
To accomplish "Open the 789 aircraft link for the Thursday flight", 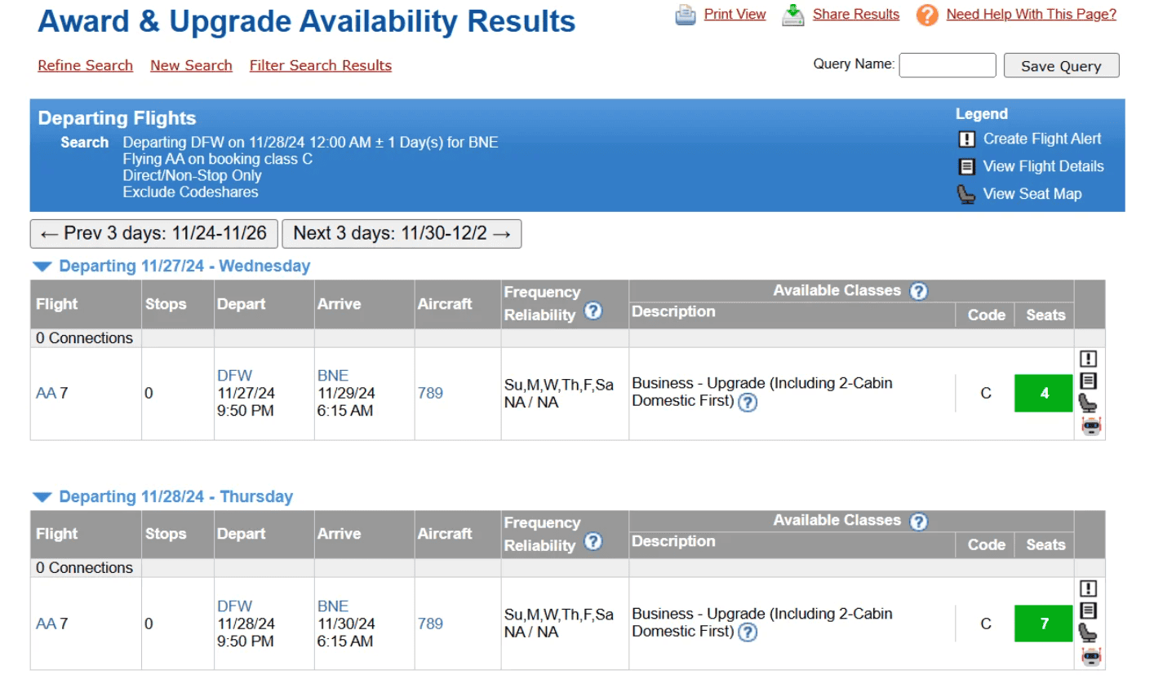I will (429, 624).
